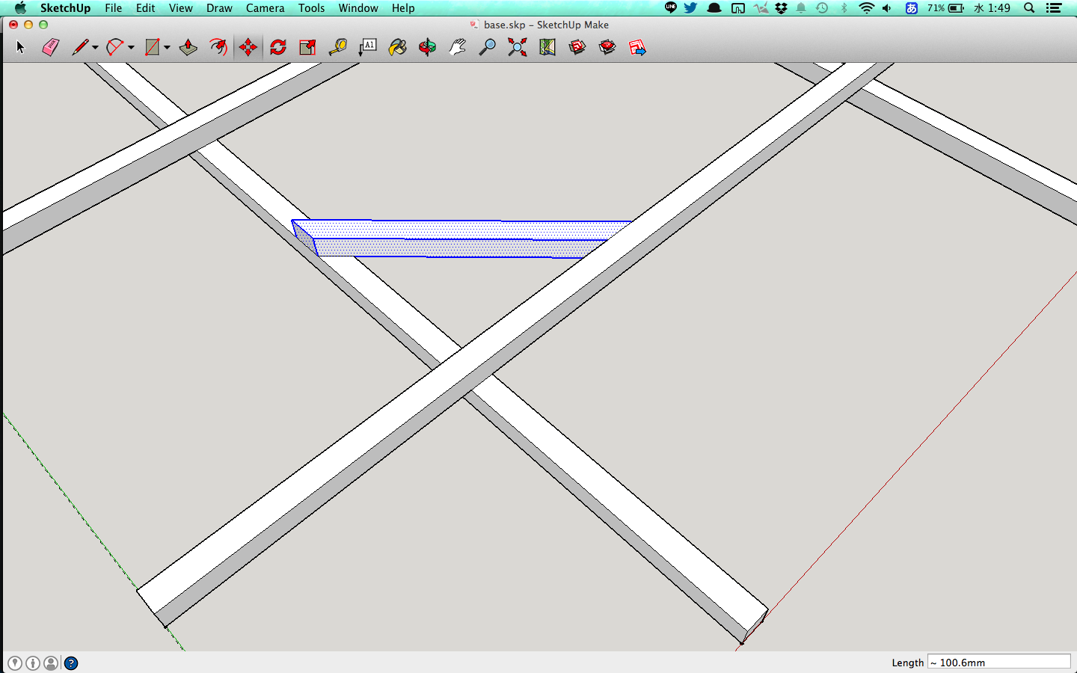Screen dimensions: 1077x673
Task: Choose the Scale tool
Action: [x=307, y=48]
